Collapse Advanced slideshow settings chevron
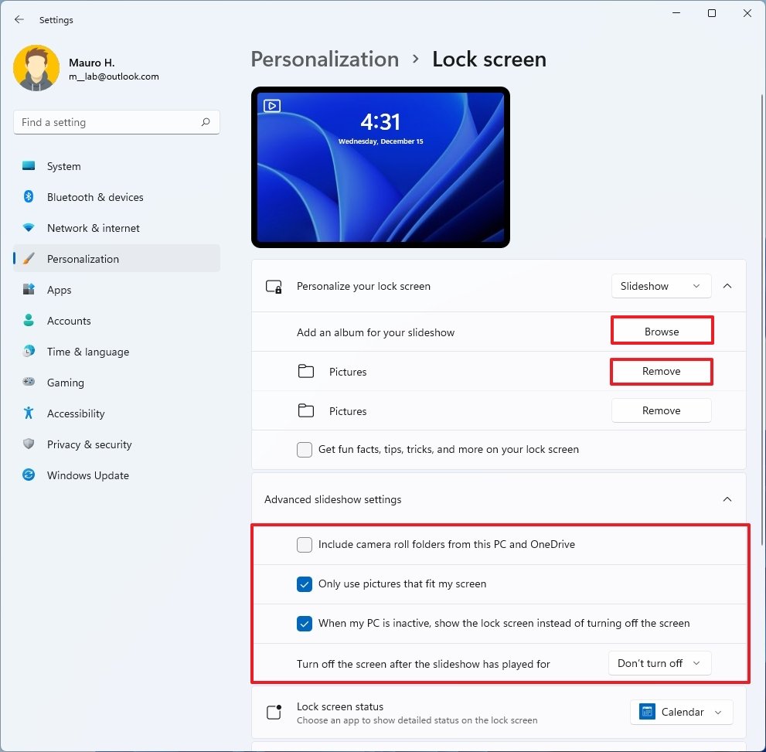766x752 pixels. point(727,499)
